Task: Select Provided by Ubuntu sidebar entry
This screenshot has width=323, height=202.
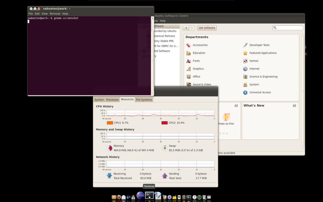Action: point(165,31)
